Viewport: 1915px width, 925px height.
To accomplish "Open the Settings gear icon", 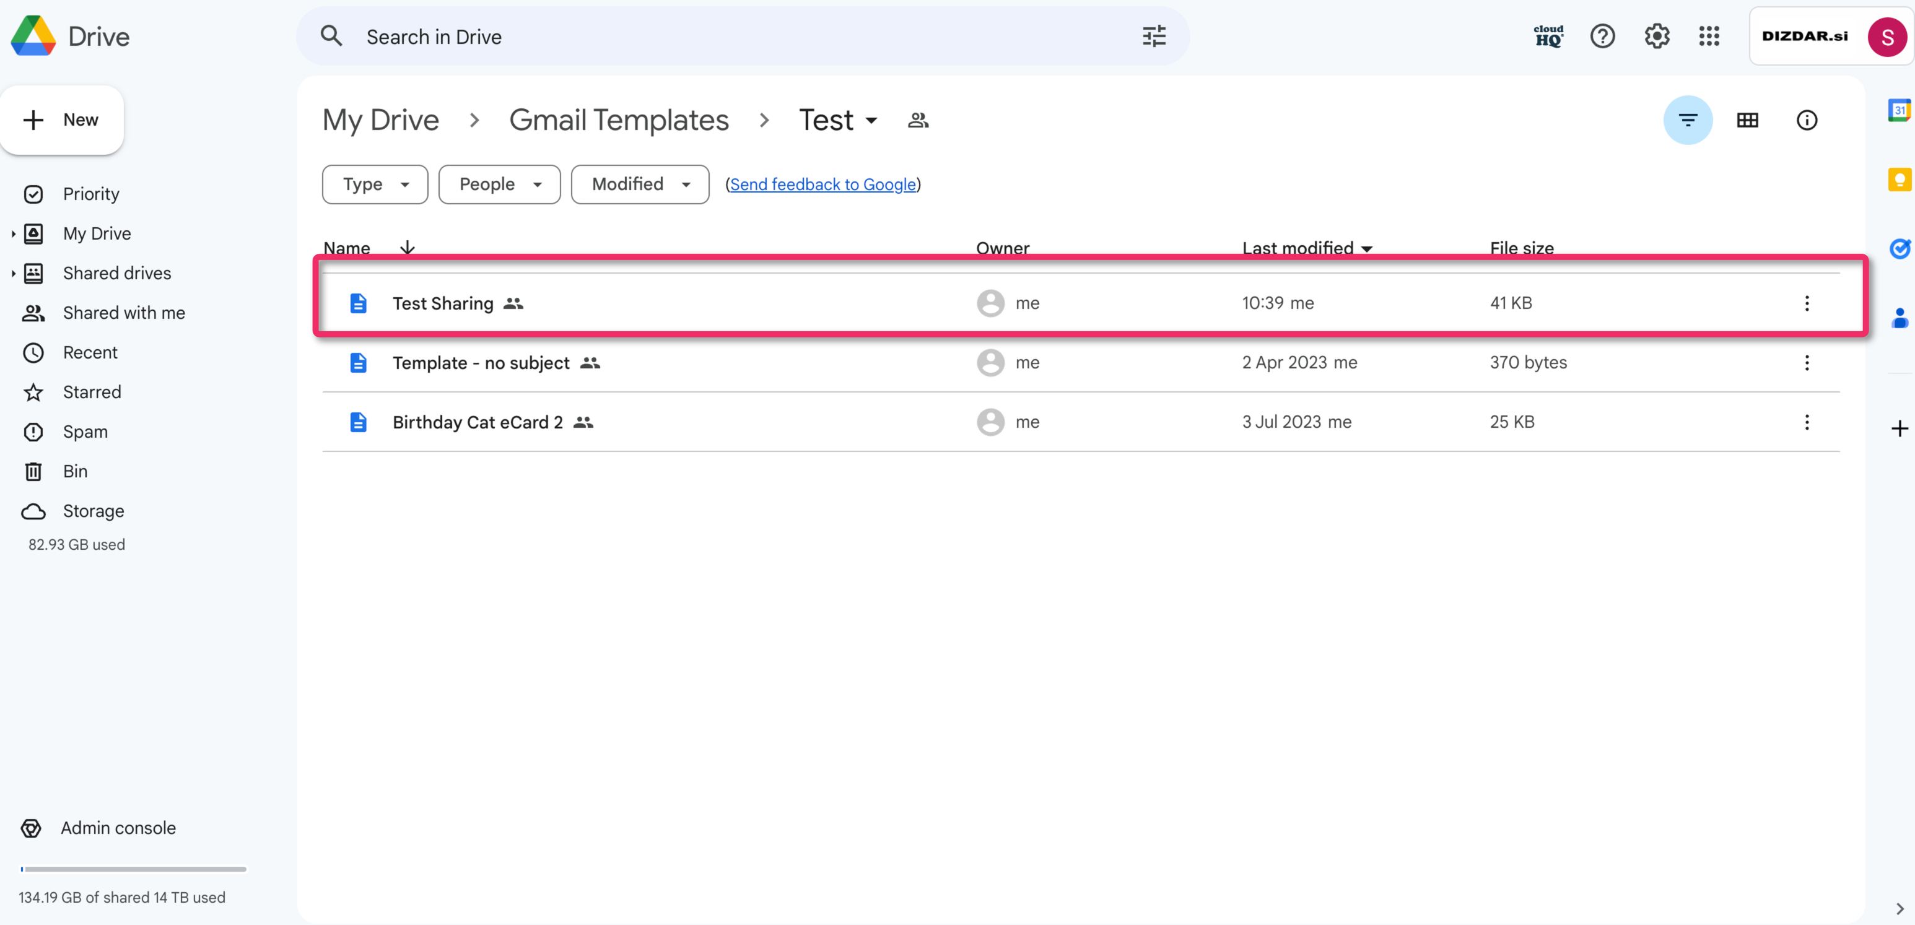I will [x=1656, y=36].
